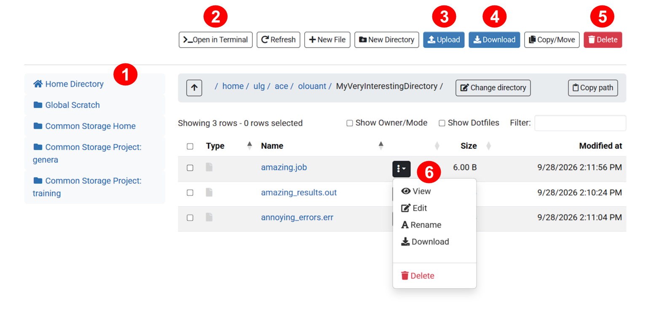Open the amazing_results.out file name link

tap(299, 193)
